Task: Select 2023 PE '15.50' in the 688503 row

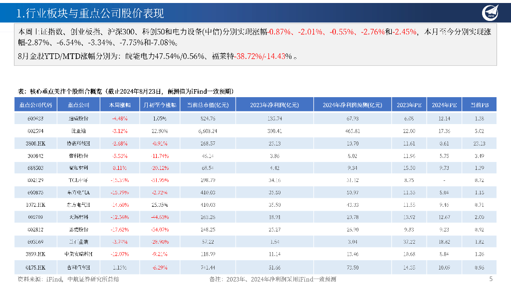Action: point(409,168)
